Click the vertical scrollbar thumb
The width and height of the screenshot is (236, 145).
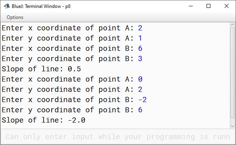[232, 73]
